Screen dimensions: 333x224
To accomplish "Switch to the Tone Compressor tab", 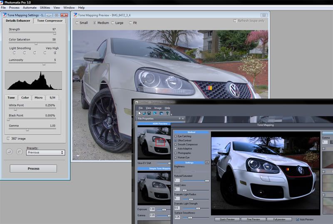I will (x=50, y=21).
